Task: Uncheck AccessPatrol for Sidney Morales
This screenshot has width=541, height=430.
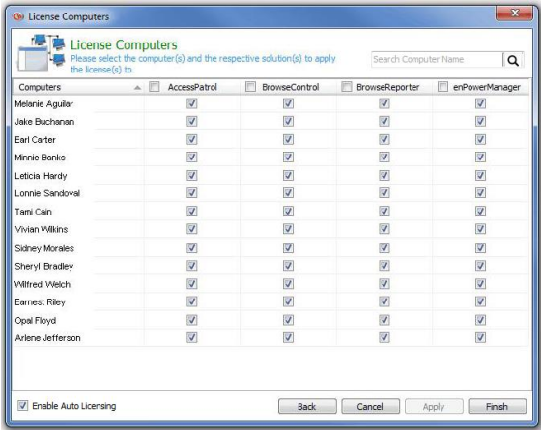Action: pos(192,247)
